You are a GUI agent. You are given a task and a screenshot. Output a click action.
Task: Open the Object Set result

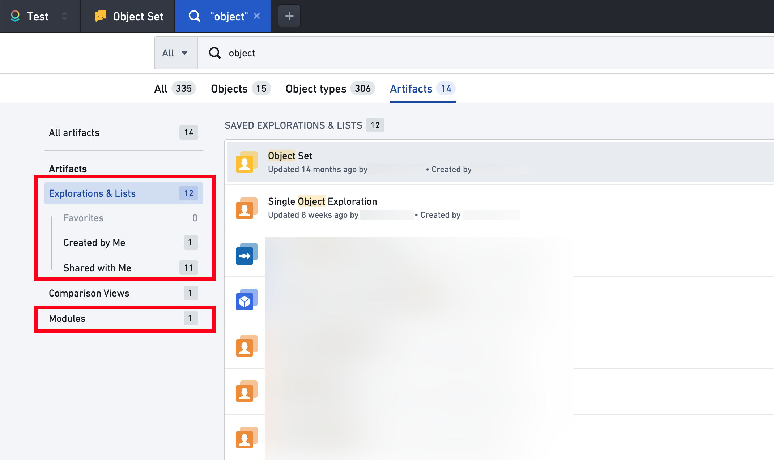(501, 162)
